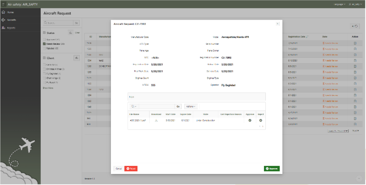Show the Status facet chart icon
This screenshot has width=366, height=185.
click(x=70, y=33)
